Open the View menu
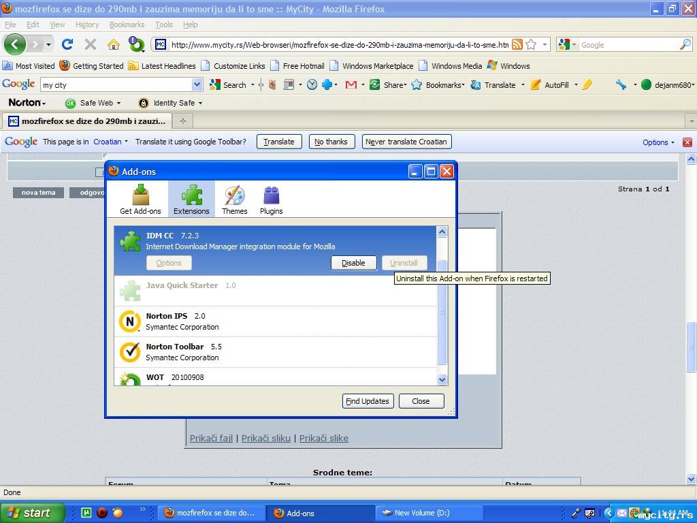The width and height of the screenshot is (697, 523). click(57, 25)
